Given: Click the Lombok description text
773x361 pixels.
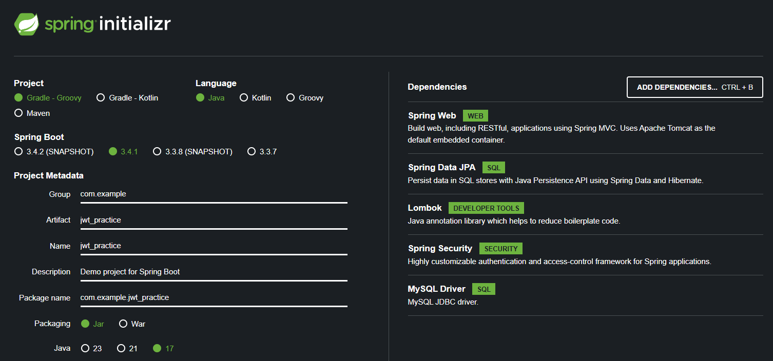Looking at the screenshot, I should pyautogui.click(x=514, y=221).
